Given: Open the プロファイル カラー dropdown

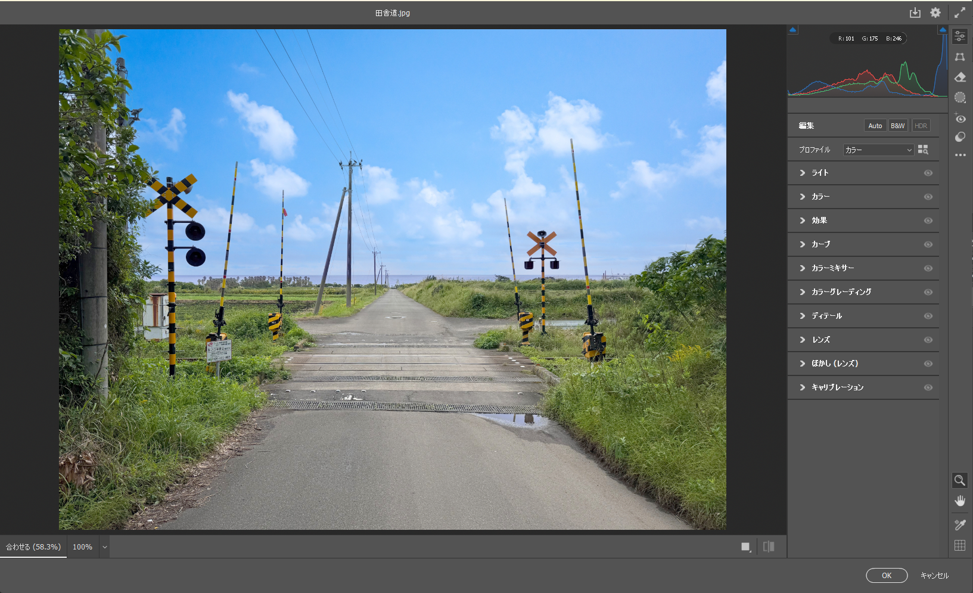Looking at the screenshot, I should tap(878, 150).
